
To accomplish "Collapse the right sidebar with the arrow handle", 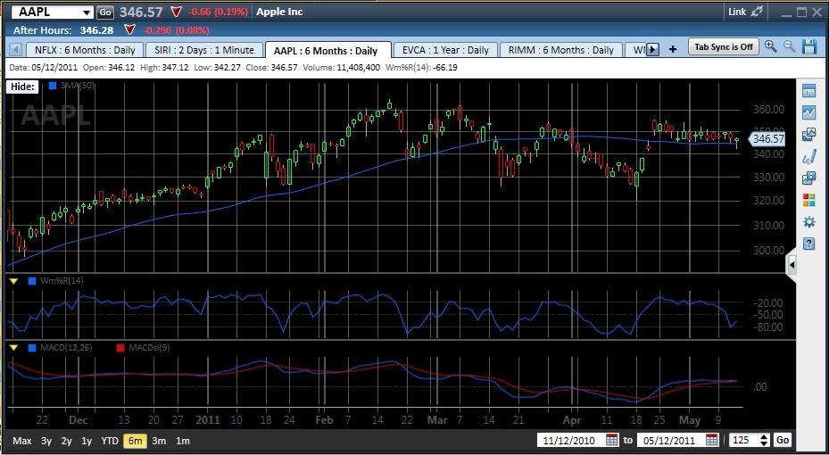I will pos(792,263).
